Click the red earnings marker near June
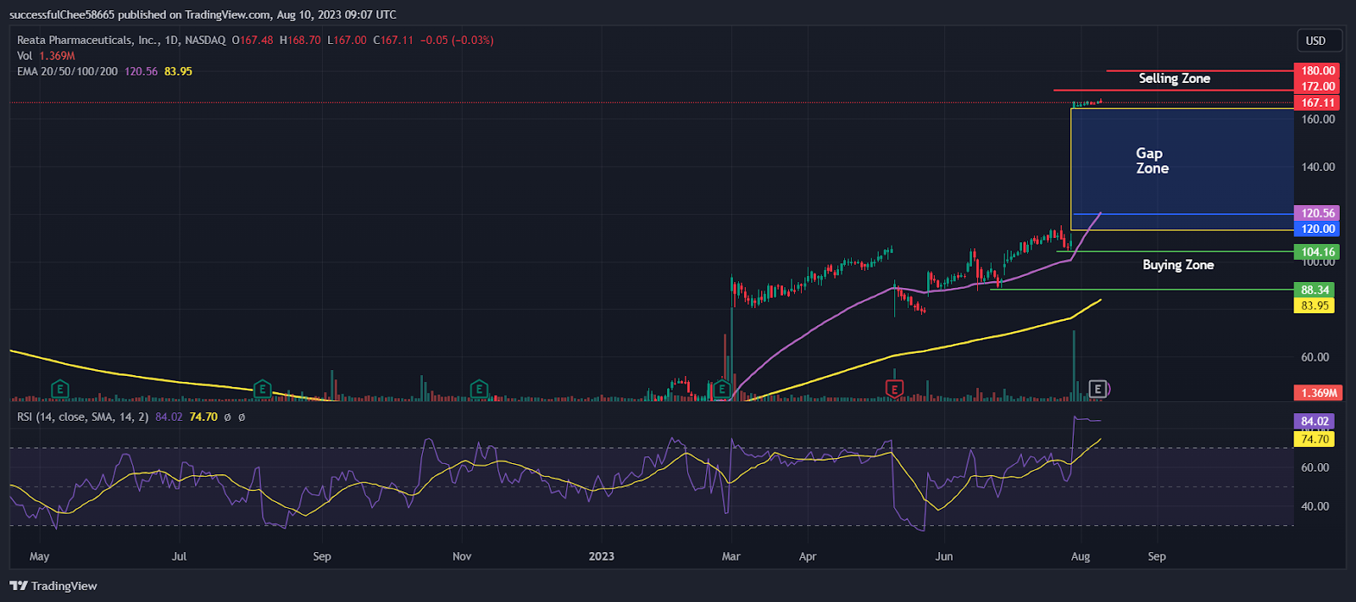Image resolution: width=1356 pixels, height=602 pixels. click(894, 389)
